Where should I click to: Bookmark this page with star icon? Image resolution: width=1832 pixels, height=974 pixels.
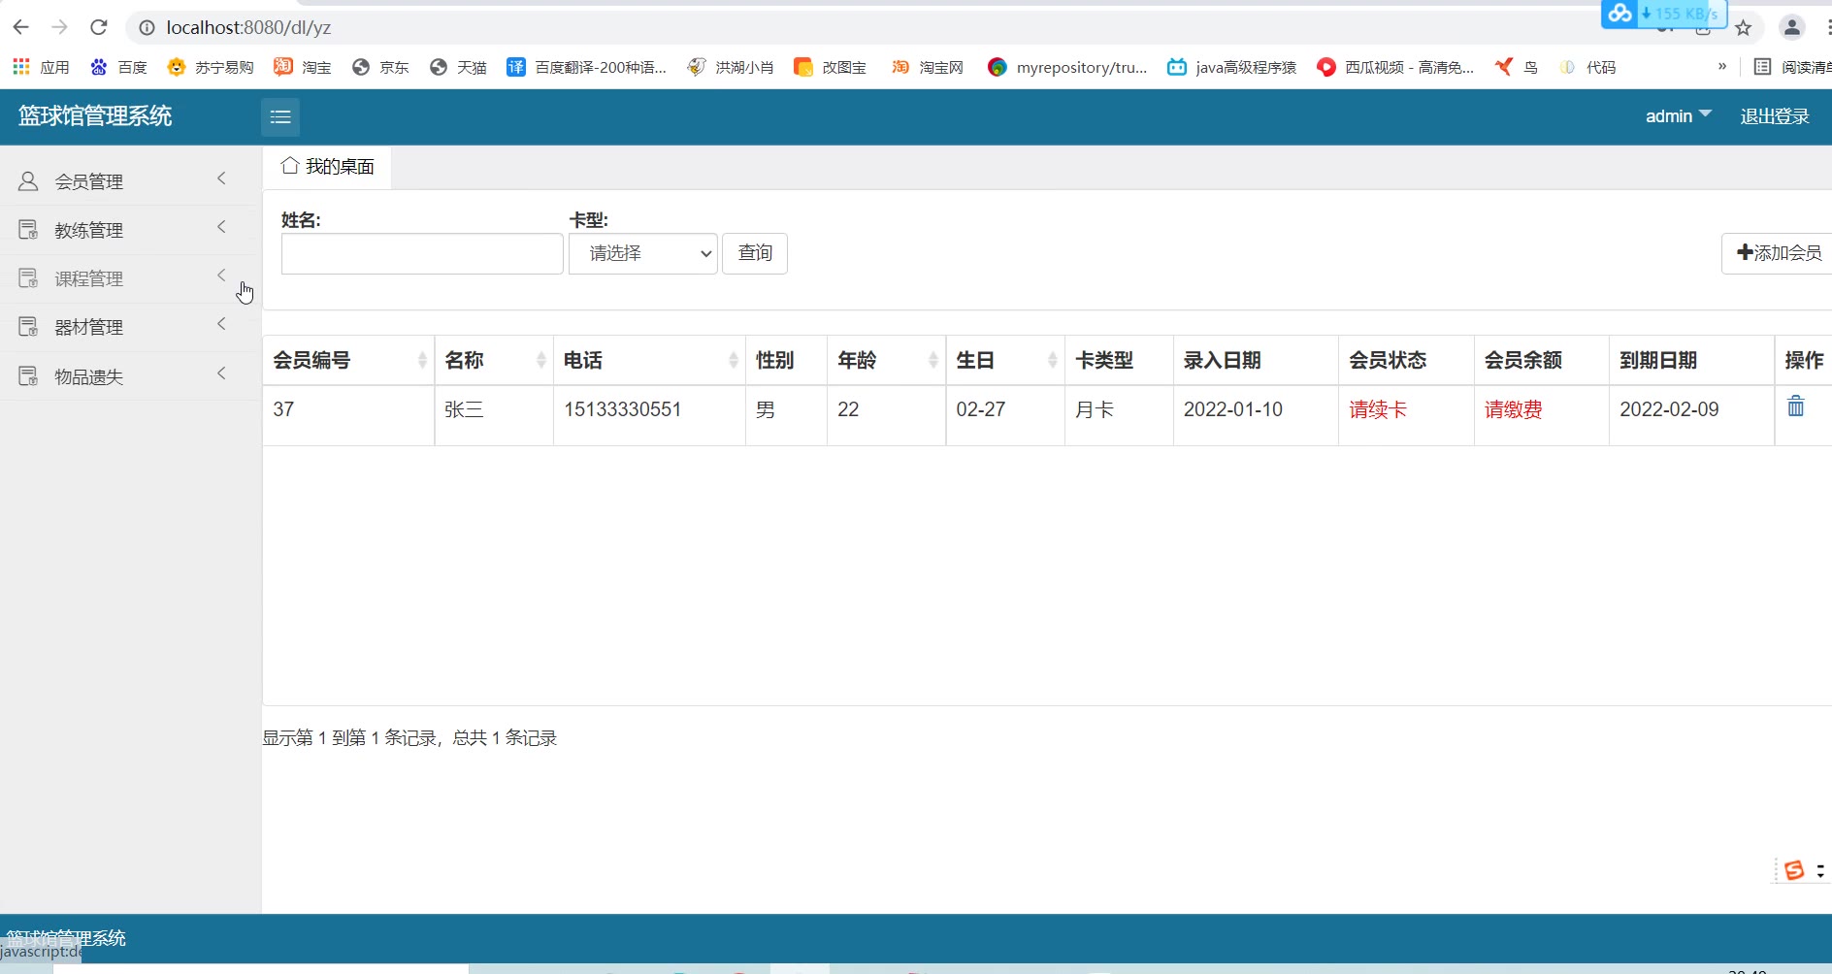(1743, 28)
